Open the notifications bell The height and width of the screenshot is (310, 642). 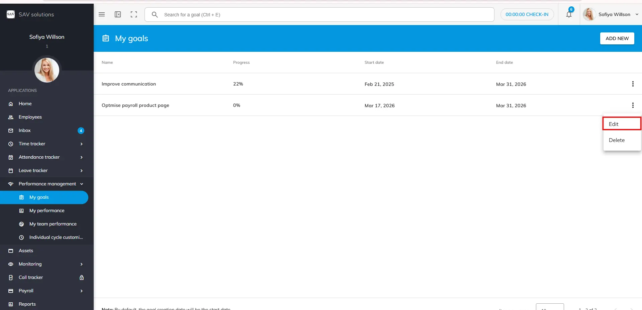(569, 14)
